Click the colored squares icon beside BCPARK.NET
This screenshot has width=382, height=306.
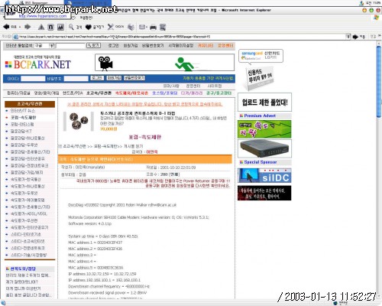click(x=8, y=64)
